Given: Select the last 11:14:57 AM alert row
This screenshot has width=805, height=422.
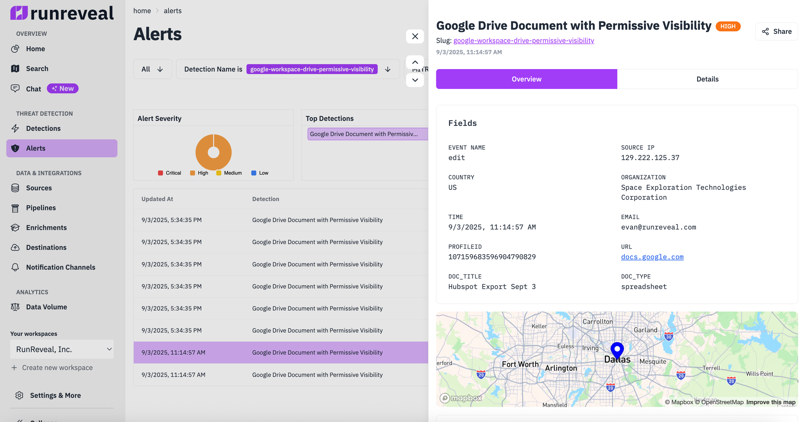Looking at the screenshot, I should (281, 375).
